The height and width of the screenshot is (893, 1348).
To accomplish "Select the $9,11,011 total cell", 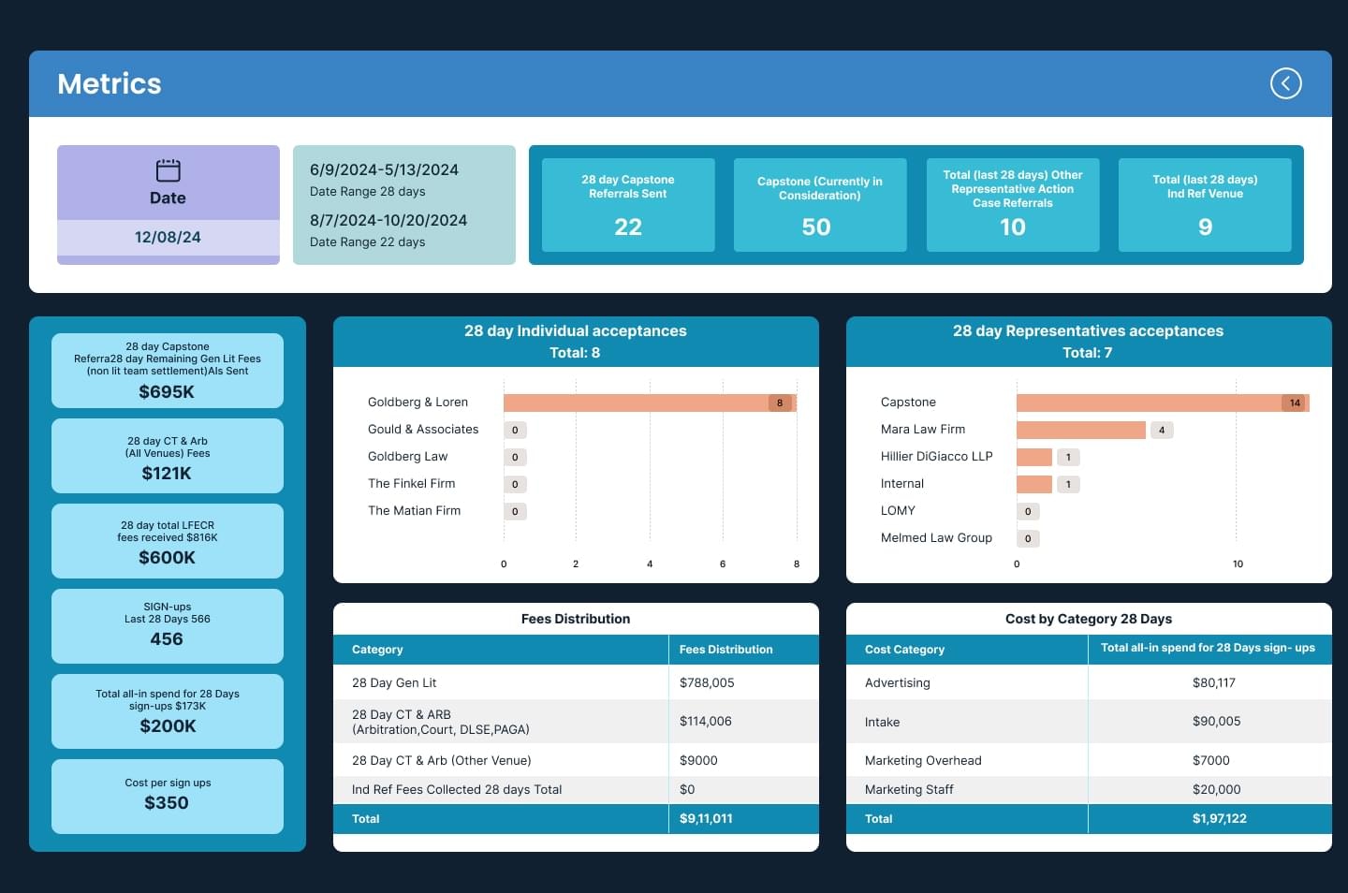I will point(706,819).
